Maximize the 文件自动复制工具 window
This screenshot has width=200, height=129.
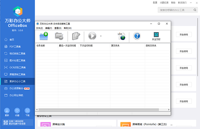pos(159,24)
